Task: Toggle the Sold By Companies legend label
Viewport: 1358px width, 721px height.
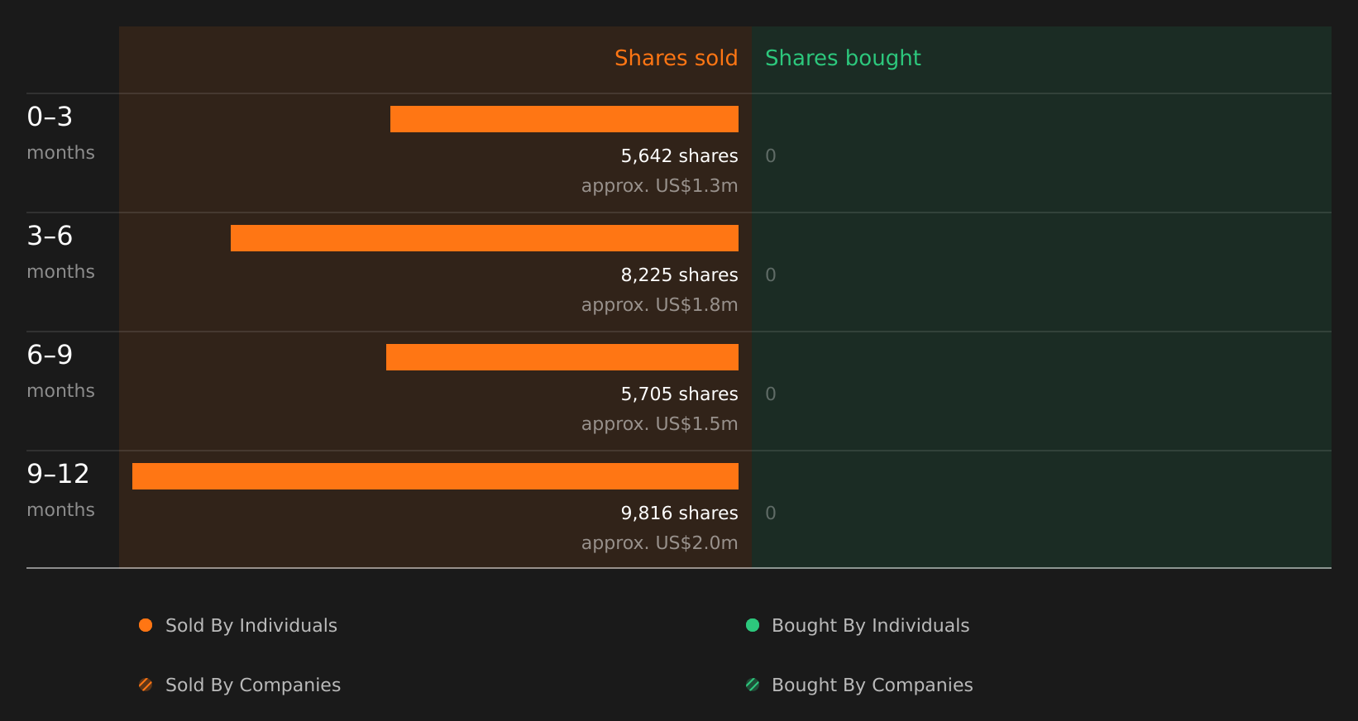Action: pos(253,685)
